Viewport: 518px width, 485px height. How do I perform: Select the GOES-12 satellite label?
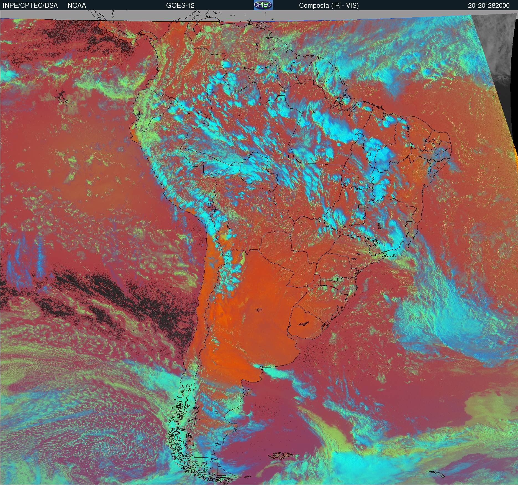(x=180, y=6)
